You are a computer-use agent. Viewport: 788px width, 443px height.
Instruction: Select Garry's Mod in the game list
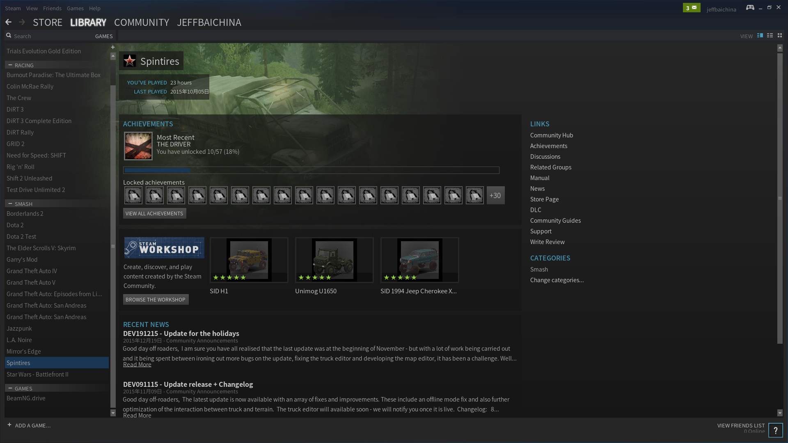(57, 259)
